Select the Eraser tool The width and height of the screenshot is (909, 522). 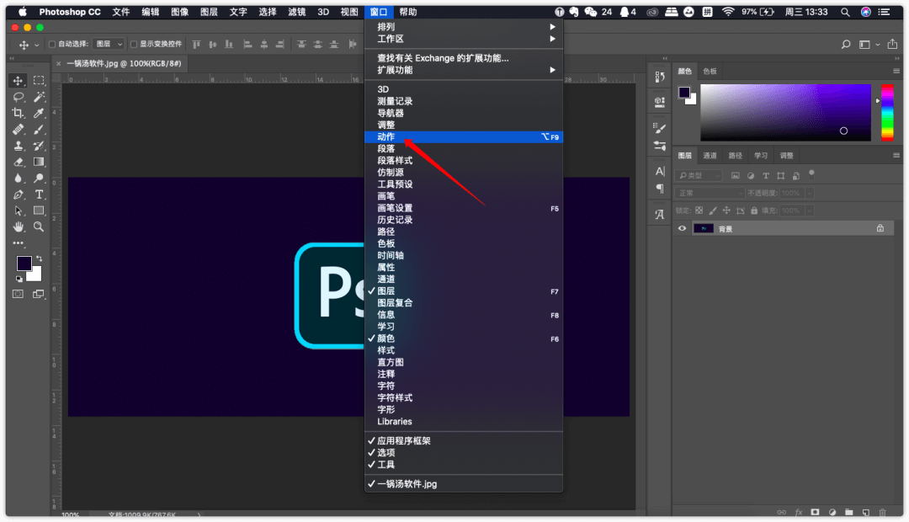tap(18, 162)
